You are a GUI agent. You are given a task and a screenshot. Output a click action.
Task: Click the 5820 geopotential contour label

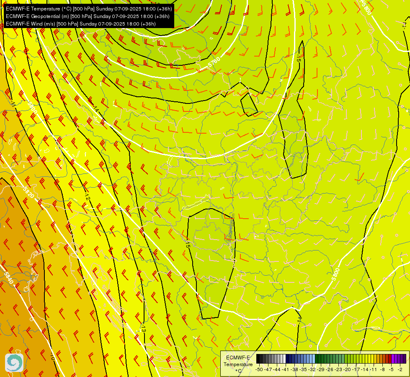(28, 193)
